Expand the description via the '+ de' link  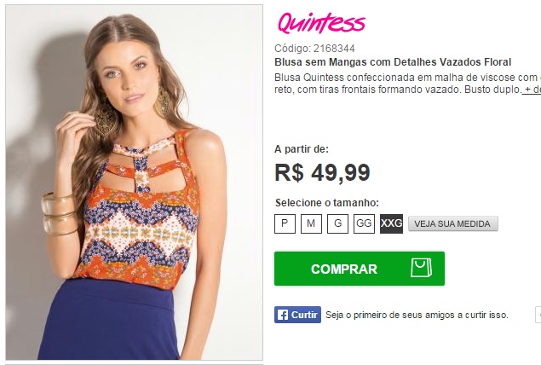[x=532, y=90]
